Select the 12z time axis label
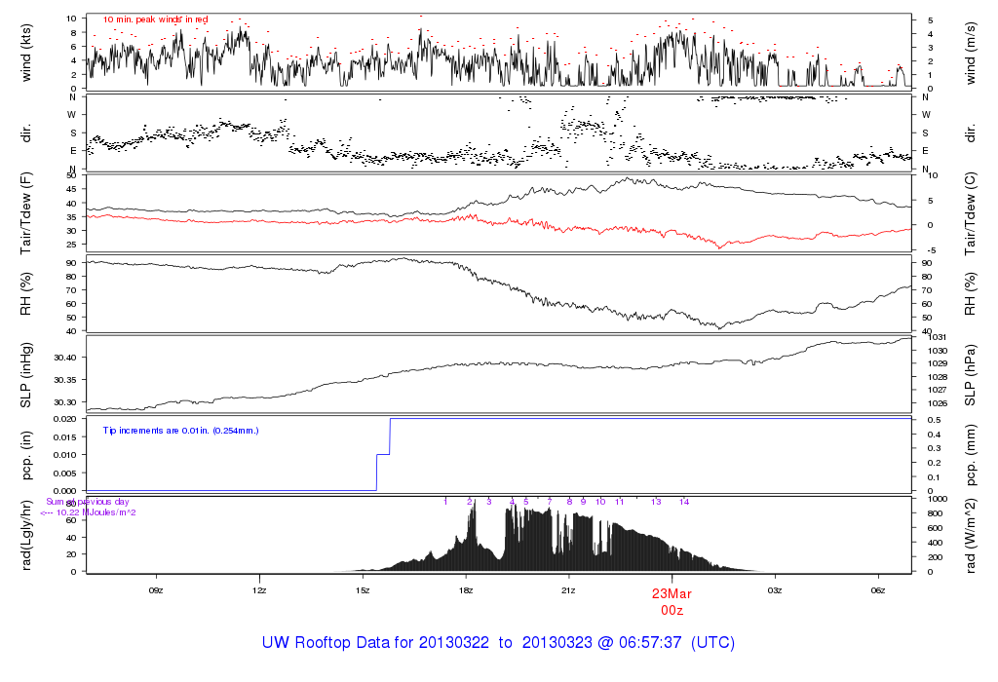 [259, 590]
